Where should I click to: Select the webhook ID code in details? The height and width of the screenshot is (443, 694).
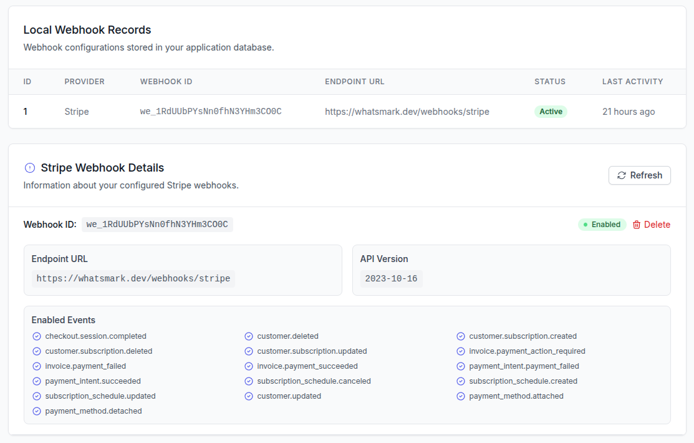click(157, 225)
